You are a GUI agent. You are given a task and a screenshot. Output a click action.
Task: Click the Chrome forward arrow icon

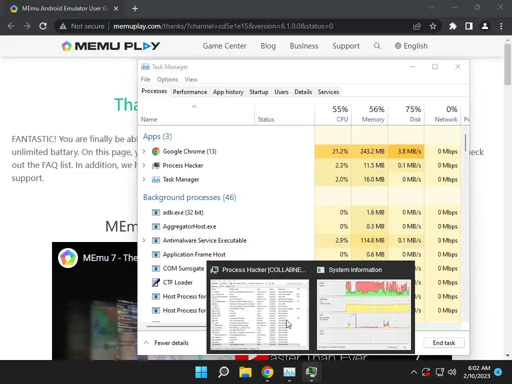pyautogui.click(x=27, y=26)
